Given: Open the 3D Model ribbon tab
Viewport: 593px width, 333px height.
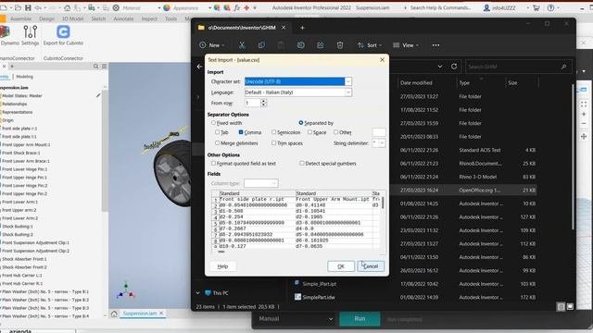Looking at the screenshot, I should [x=72, y=18].
